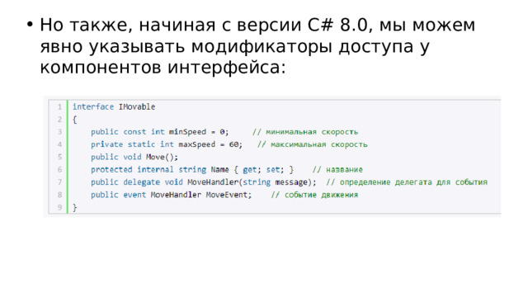528x297 pixels.
Task: Click the words 'компонентов интерфейса:'
Action: point(163,67)
